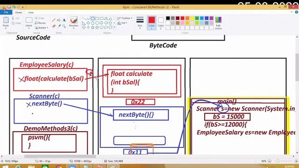
Task: Open Paint Help question mark icon
Action: click(x=297, y=12)
